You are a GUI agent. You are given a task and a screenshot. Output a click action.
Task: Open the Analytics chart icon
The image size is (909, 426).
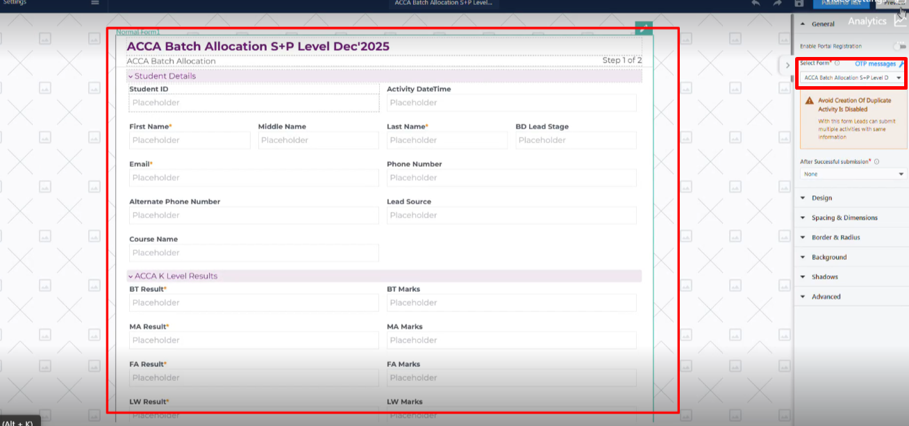(900, 21)
